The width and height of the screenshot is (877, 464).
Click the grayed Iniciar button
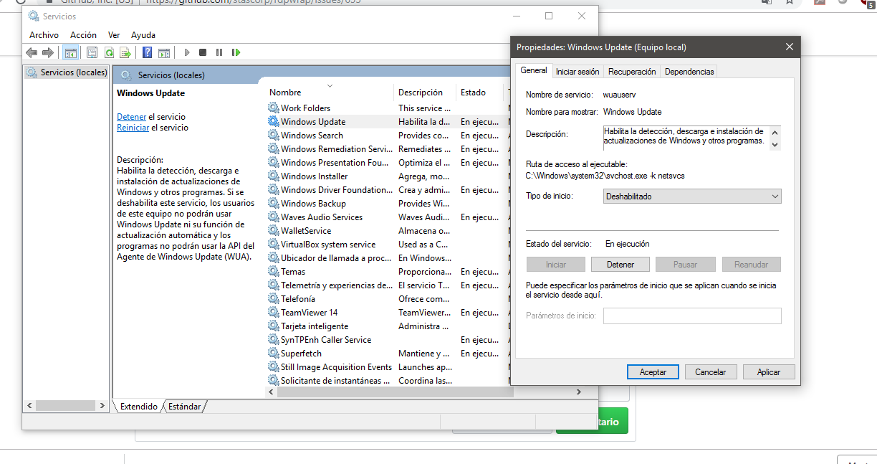pyautogui.click(x=556, y=264)
